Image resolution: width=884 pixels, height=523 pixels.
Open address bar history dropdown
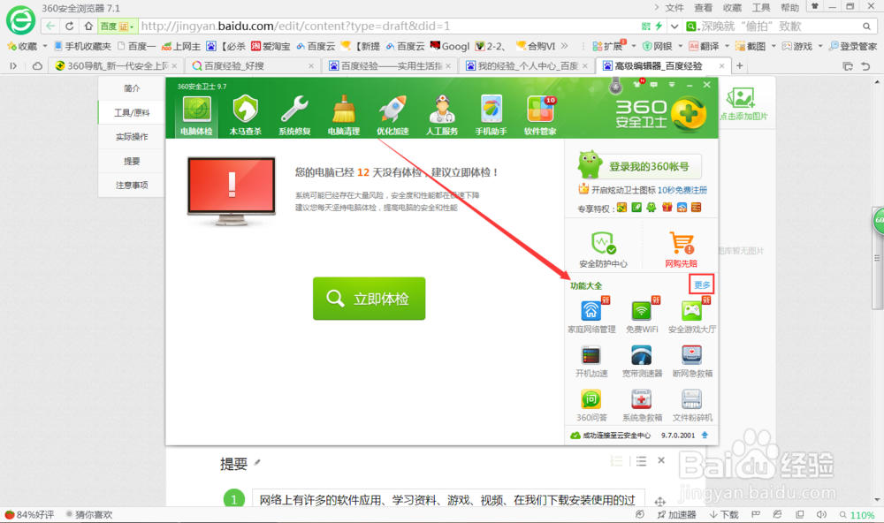674,26
